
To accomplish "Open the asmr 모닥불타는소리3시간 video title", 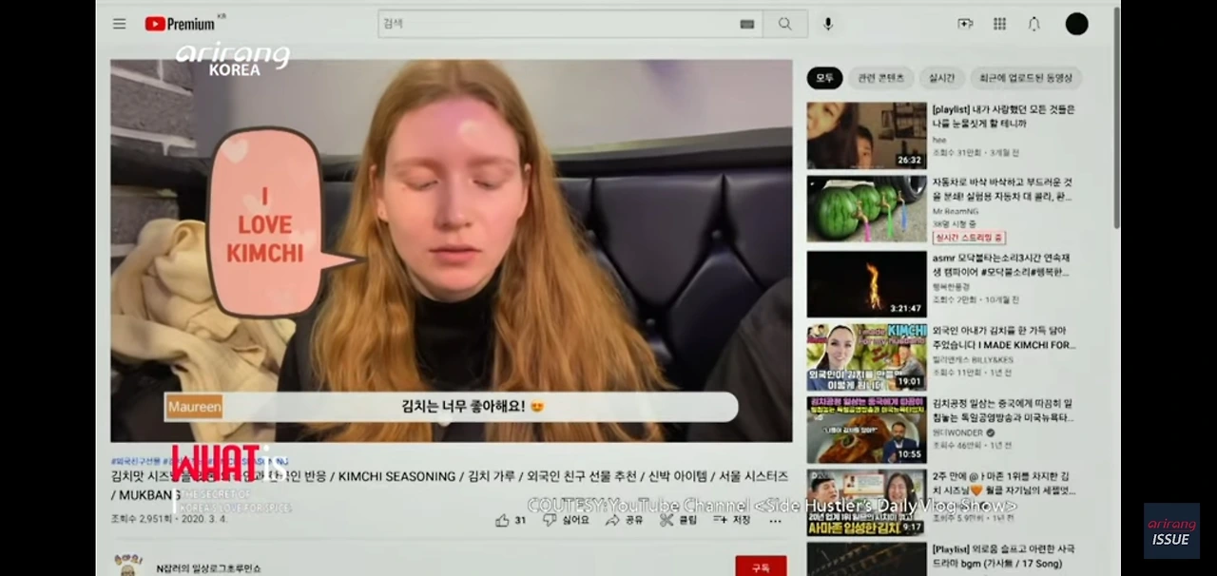I will click(x=1001, y=264).
